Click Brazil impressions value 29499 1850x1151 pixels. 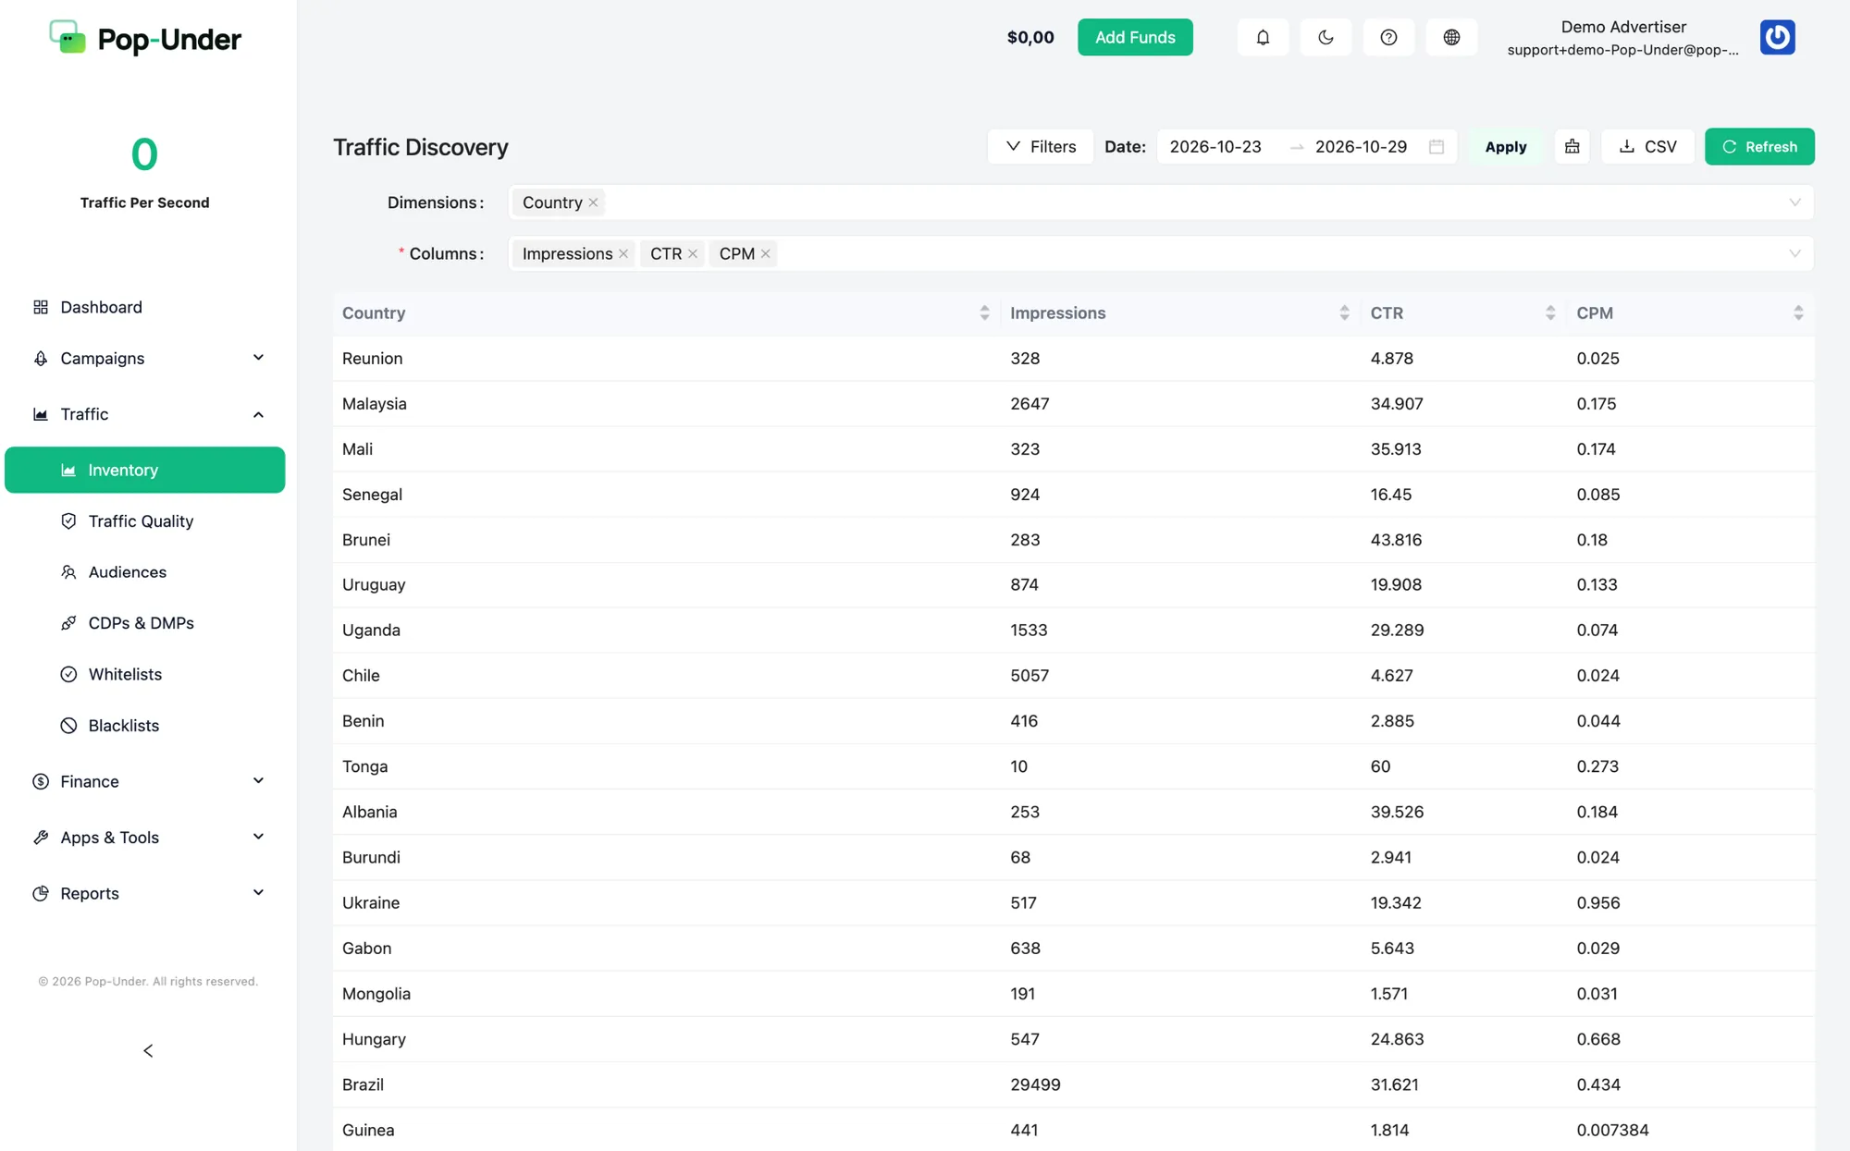1035,1084
